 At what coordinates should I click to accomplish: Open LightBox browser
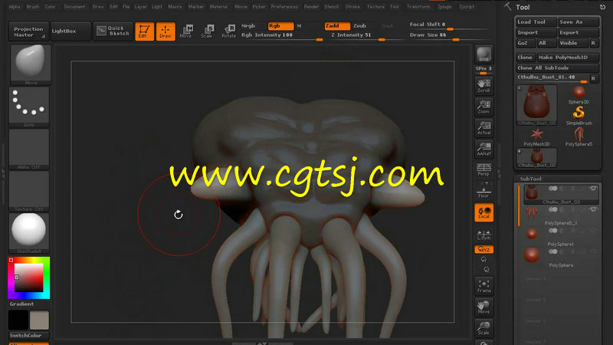(x=70, y=31)
